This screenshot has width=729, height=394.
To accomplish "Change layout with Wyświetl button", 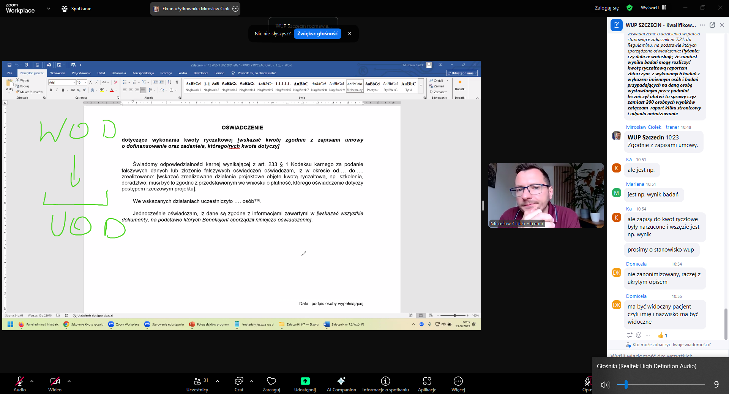I will (x=653, y=8).
